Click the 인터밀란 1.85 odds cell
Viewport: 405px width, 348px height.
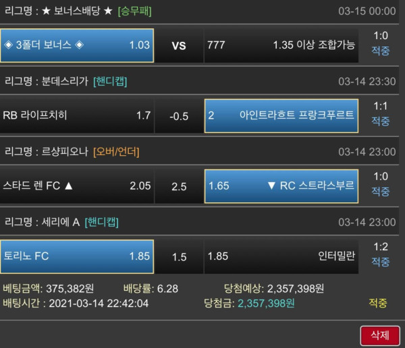[x=281, y=256]
